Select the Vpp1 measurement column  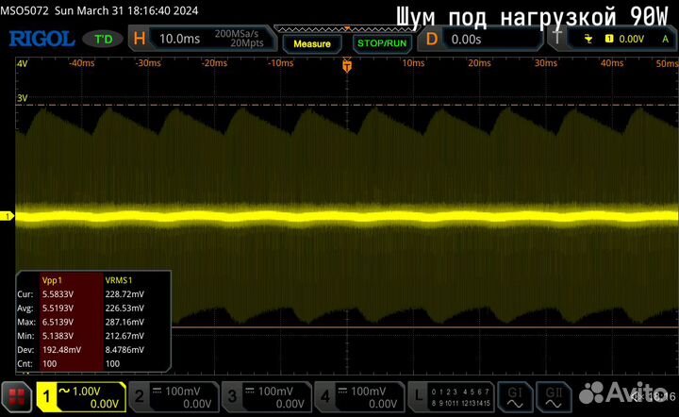[71, 280]
